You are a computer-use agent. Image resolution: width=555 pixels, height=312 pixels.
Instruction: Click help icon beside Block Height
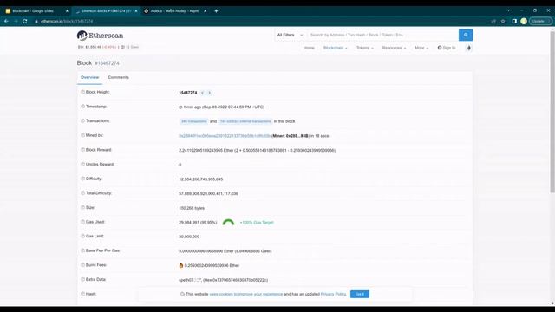[x=83, y=92]
